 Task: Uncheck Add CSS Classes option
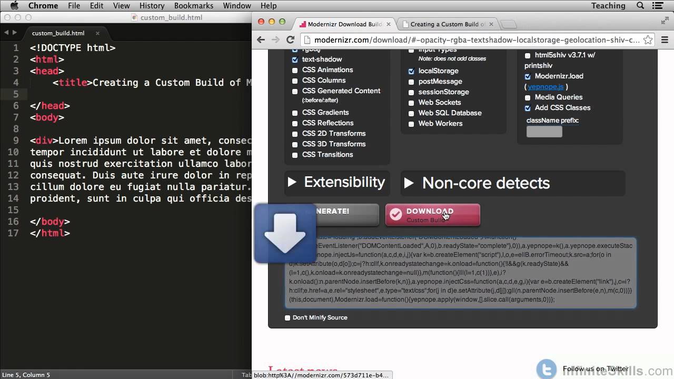pos(528,108)
